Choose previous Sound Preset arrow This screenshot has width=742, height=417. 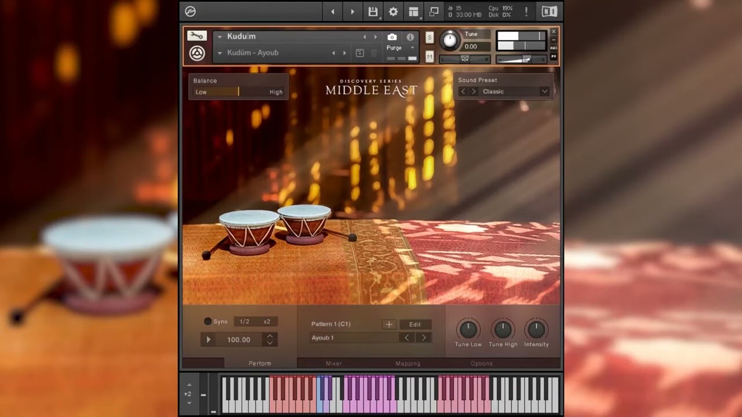click(x=463, y=92)
